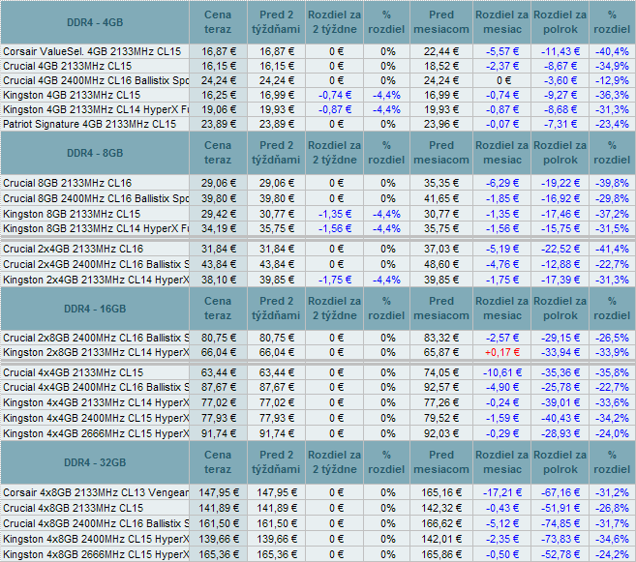This screenshot has height=562, width=636.
Task: Click the 18,52 € price a month ago
Action: click(441, 66)
